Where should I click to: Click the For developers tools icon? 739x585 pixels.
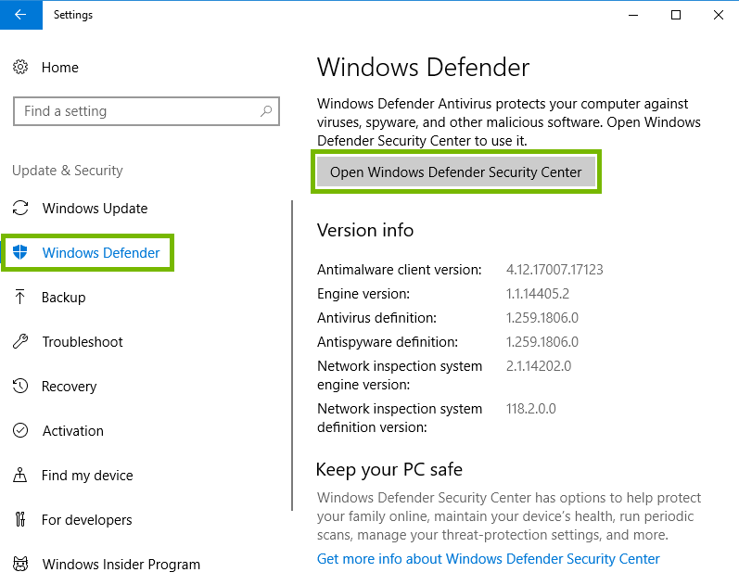point(19,519)
